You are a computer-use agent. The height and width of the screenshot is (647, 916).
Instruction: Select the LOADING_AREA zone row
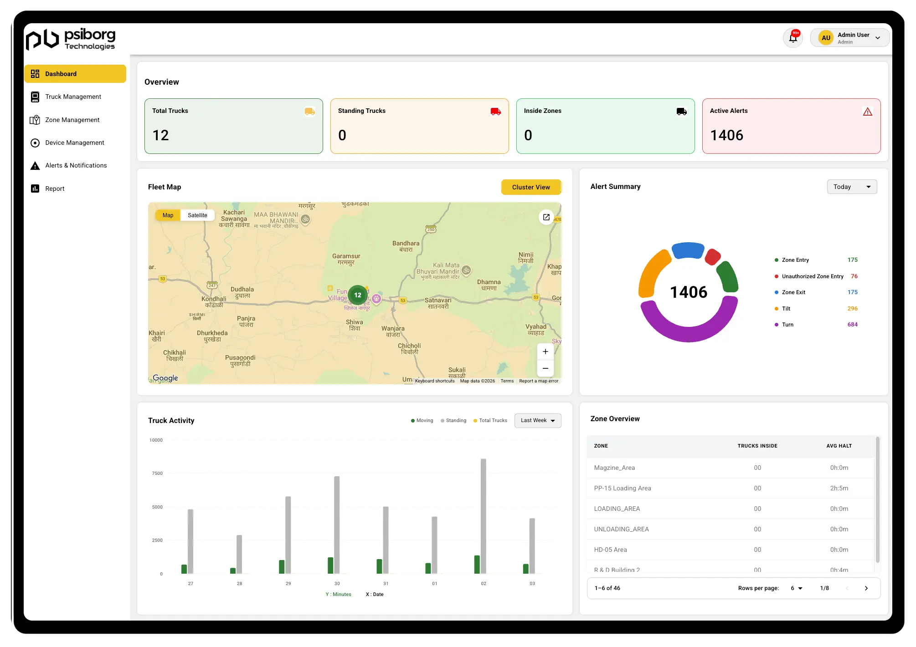[731, 509]
